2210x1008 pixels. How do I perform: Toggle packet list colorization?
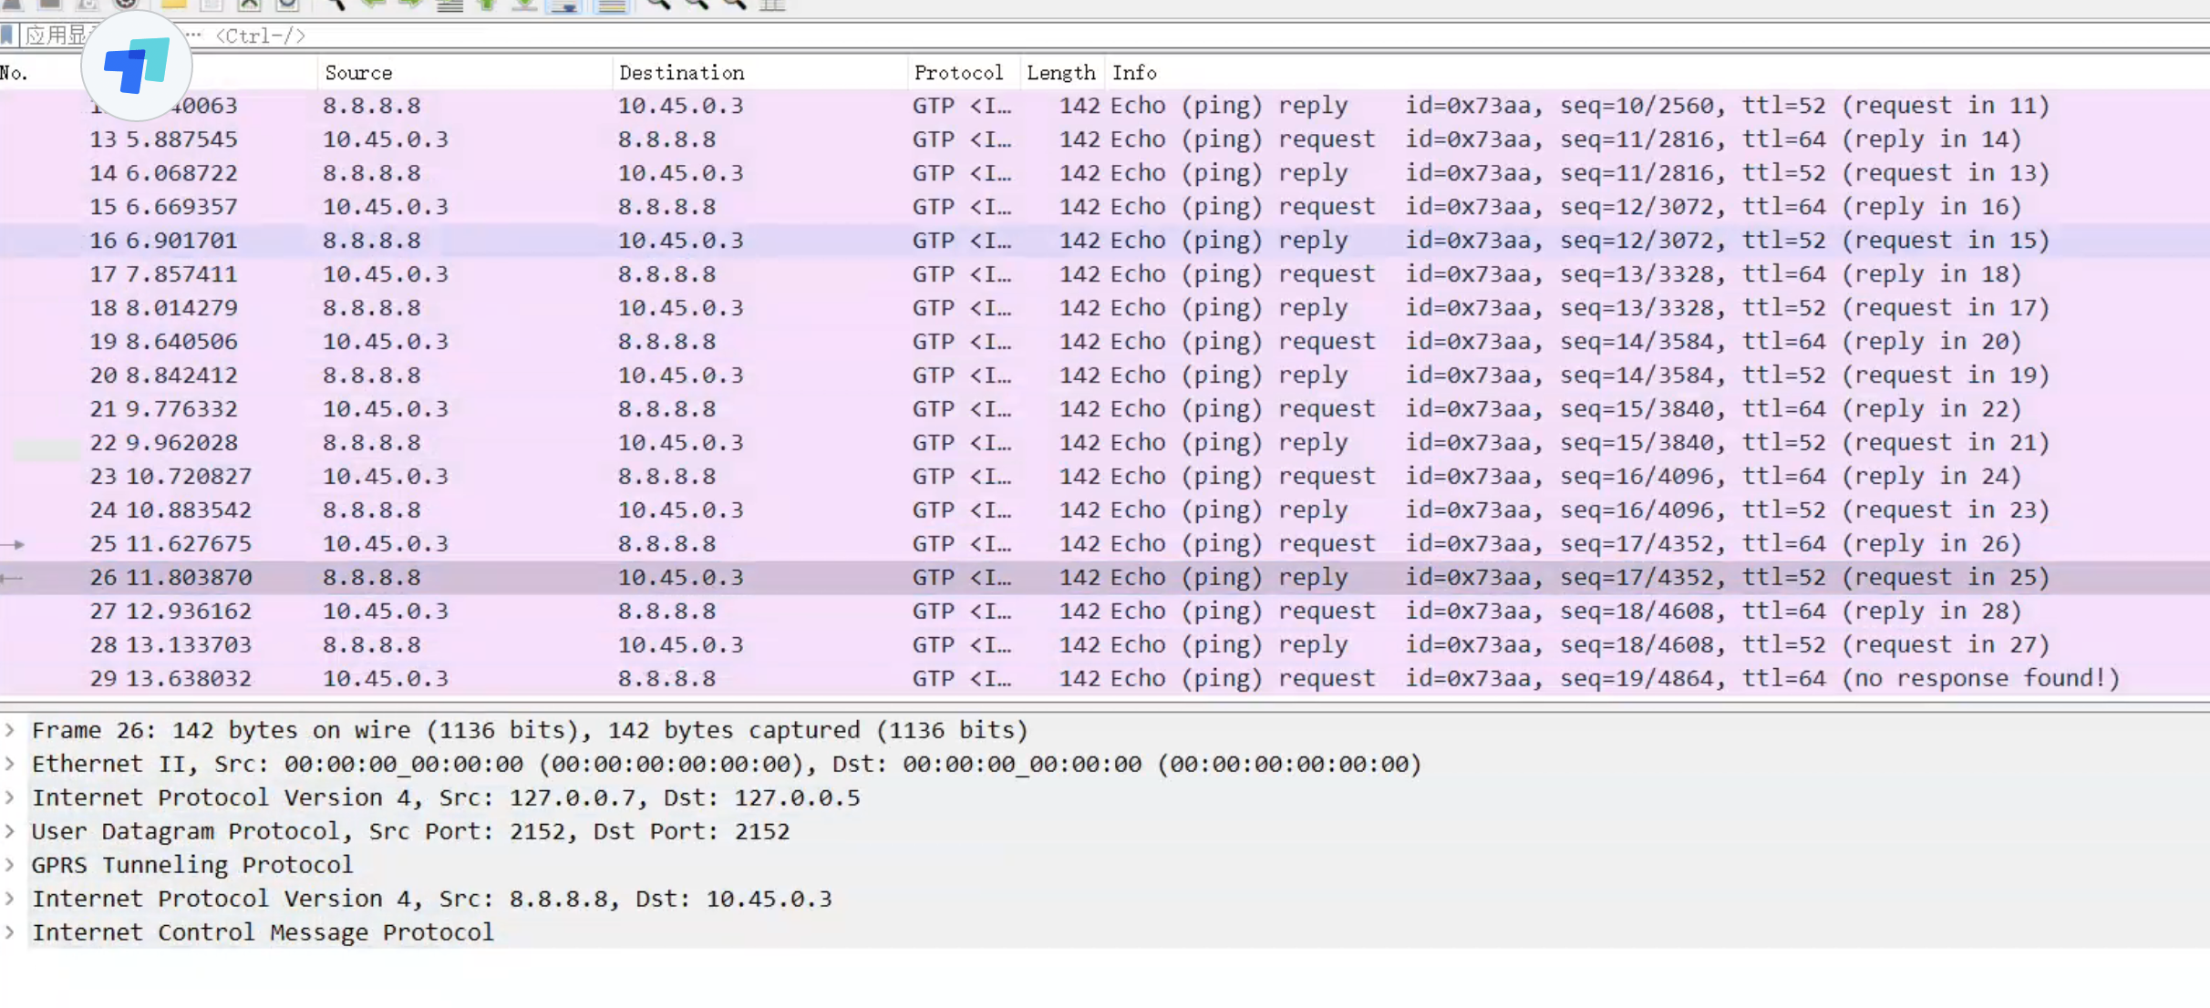click(x=612, y=5)
